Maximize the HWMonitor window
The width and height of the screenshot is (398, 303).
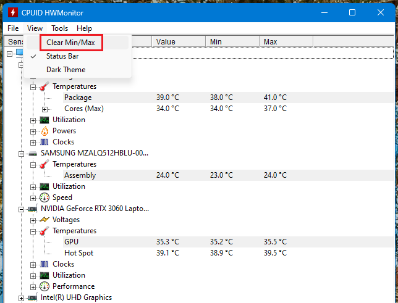pos(352,12)
